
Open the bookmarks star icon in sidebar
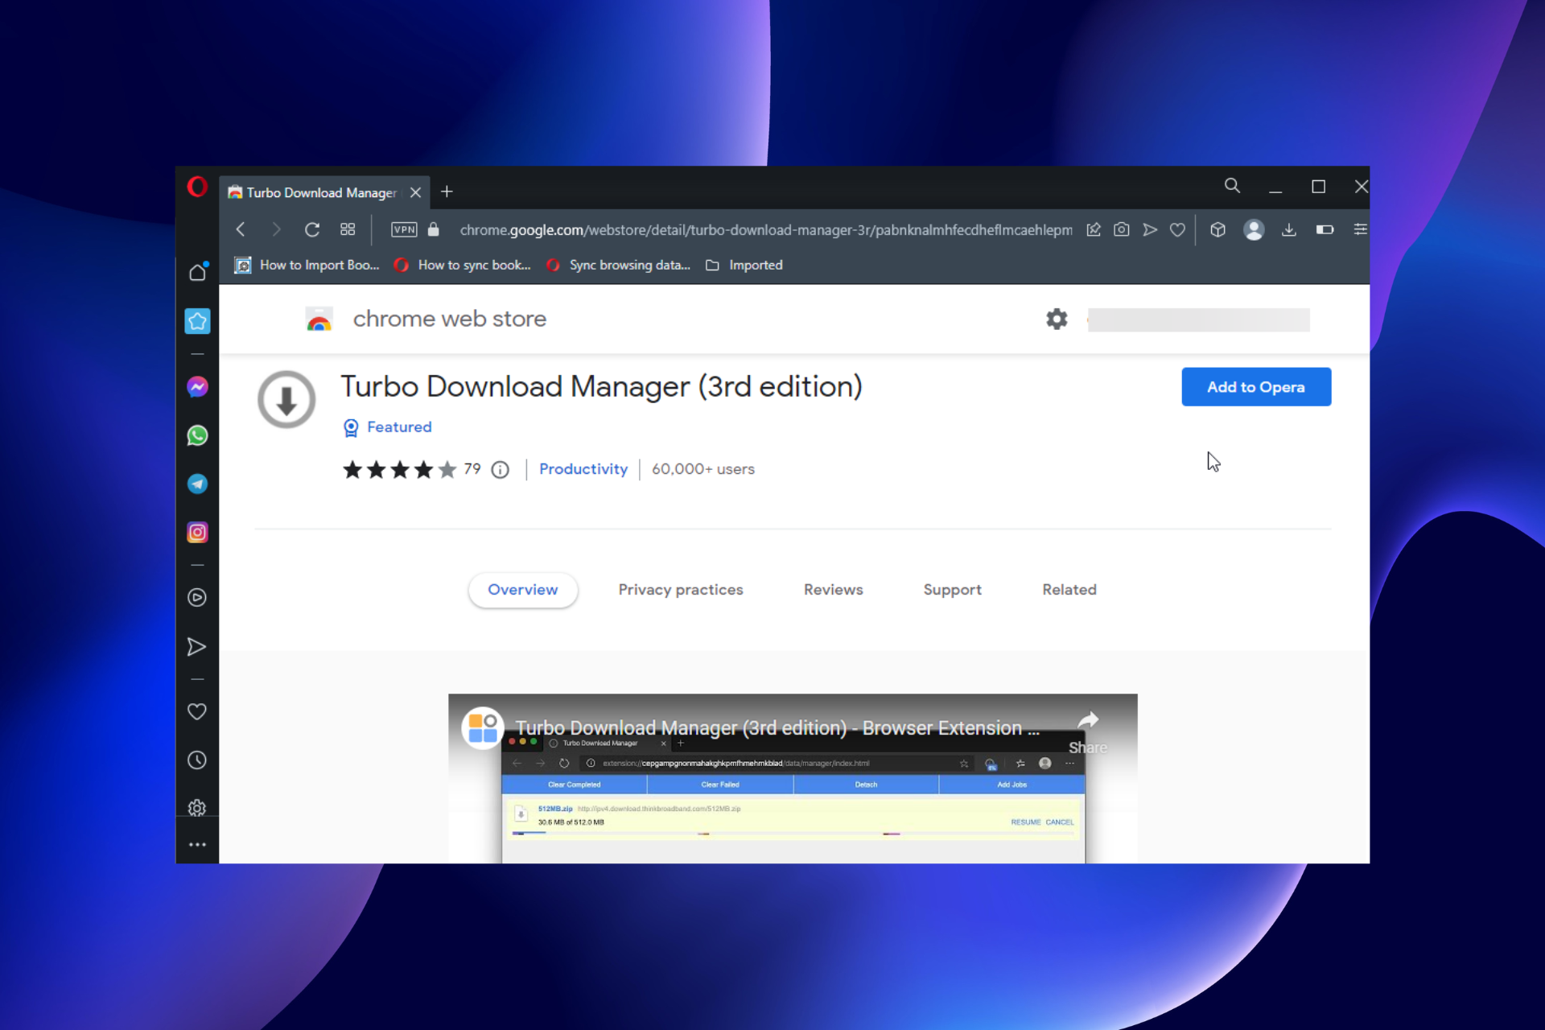[197, 322]
